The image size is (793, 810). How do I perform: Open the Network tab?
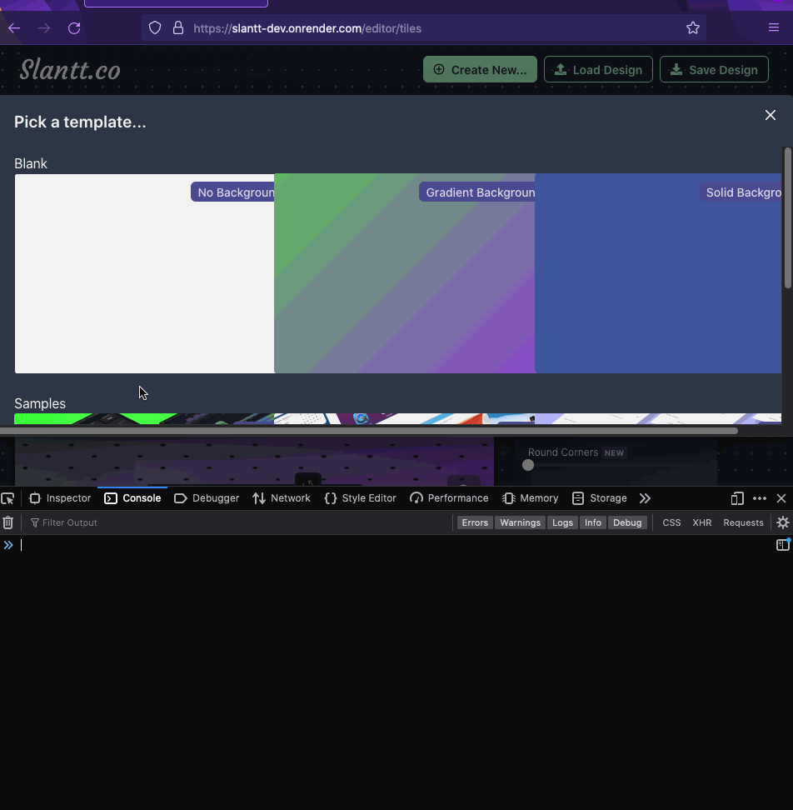tap(282, 498)
